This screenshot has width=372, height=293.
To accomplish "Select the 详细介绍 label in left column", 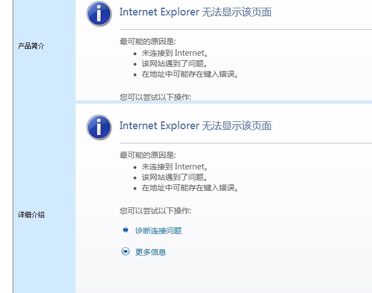I will click(x=31, y=215).
